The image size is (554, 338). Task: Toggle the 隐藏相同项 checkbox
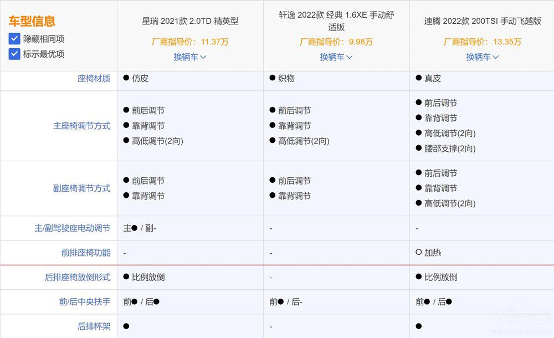click(x=14, y=39)
